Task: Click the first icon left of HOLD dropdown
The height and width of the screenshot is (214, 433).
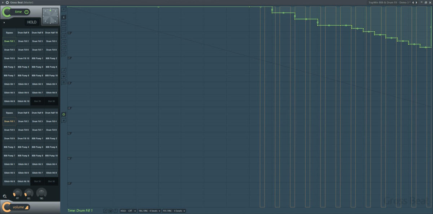Action: click(x=105, y=211)
